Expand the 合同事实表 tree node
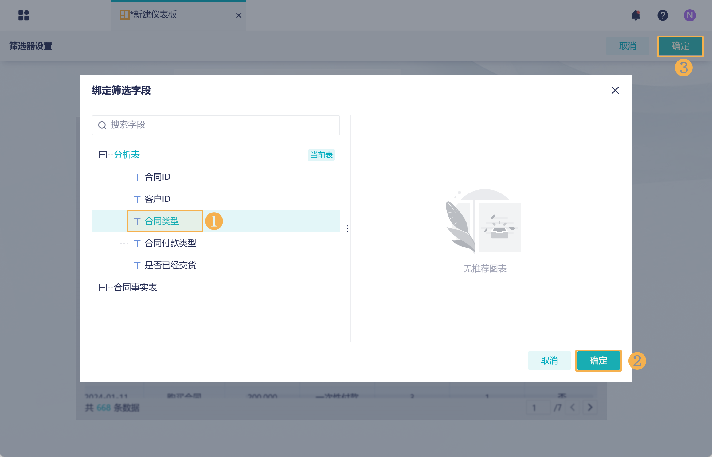 point(103,287)
